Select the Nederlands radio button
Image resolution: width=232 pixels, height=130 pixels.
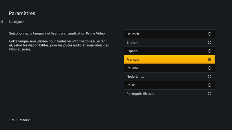tap(209, 77)
